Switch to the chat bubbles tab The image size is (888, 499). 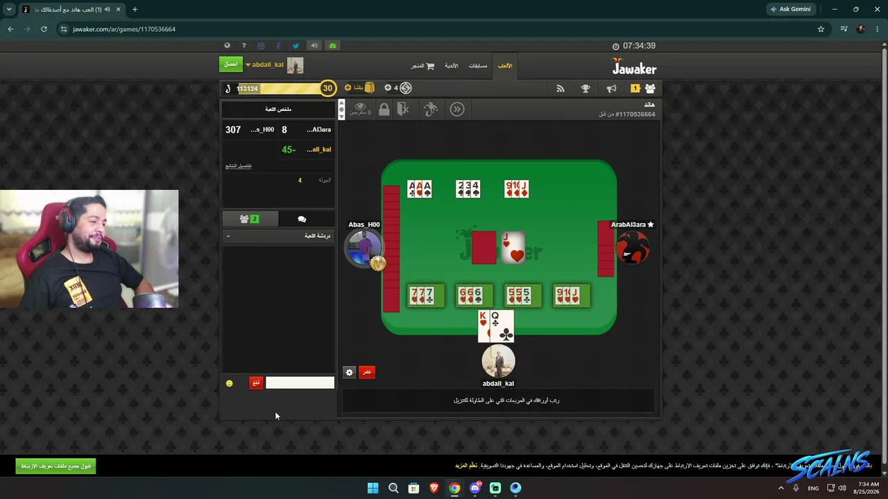pos(302,219)
